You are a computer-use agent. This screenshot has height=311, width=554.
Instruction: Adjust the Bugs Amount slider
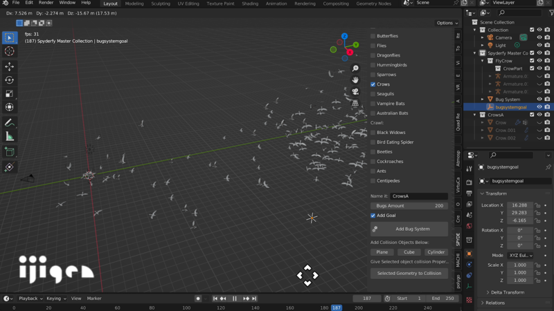(409, 206)
